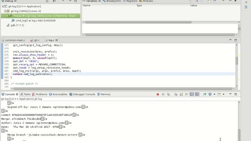The width and height of the screenshot is (251, 141).
Task: Click the Open Console icon
Action: [219, 94]
